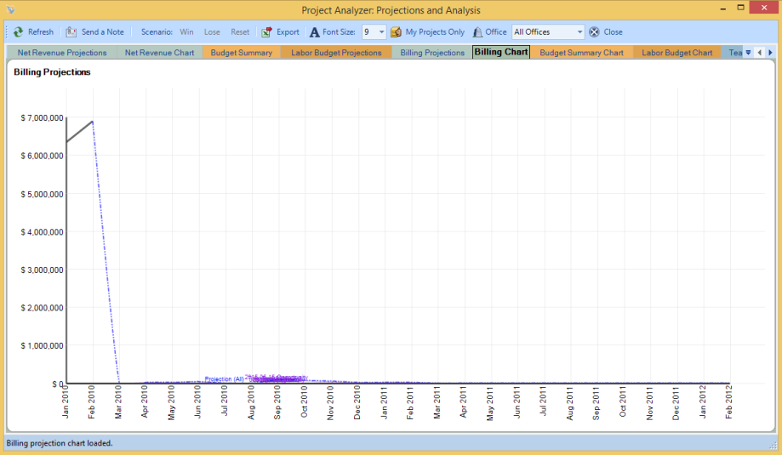
Task: Click the Font Size 'A' icon
Action: pos(314,32)
